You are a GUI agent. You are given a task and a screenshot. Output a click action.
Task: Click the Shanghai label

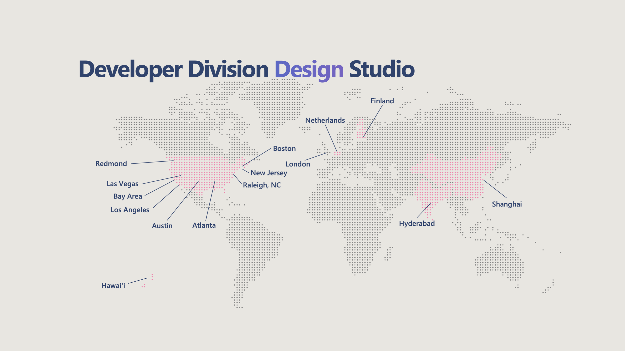(x=507, y=204)
